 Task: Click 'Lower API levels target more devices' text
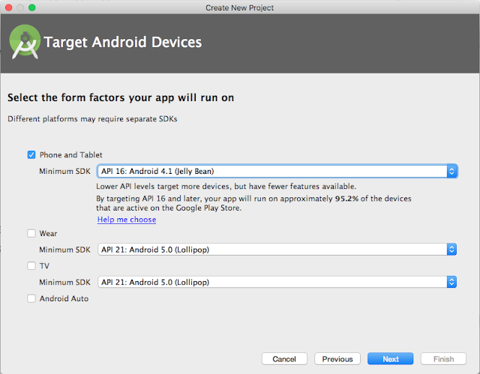(226, 186)
